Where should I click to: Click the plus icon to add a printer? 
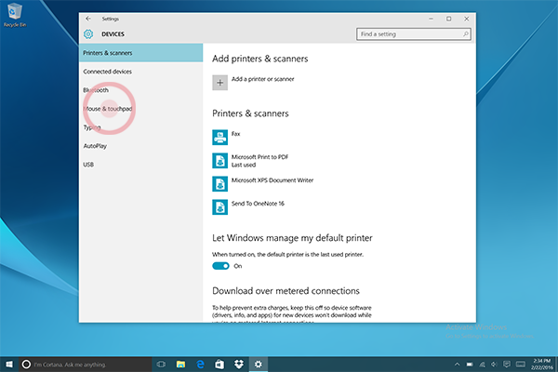[219, 83]
